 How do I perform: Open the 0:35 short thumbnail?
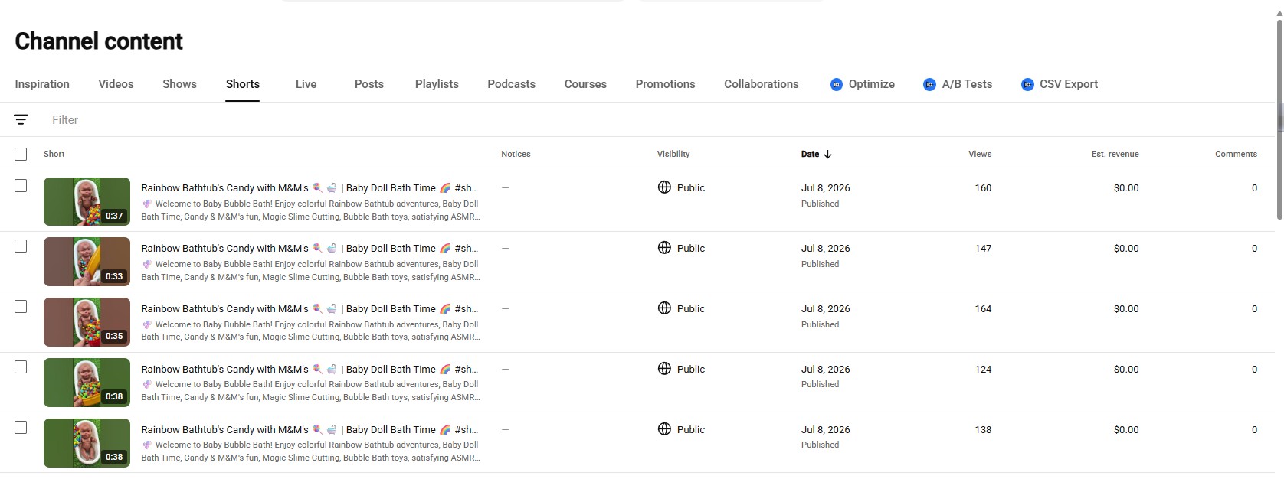[87, 322]
